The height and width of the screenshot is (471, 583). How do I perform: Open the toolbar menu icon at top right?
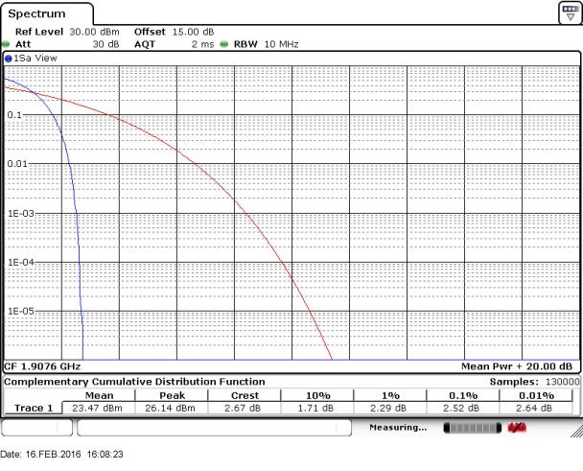pos(570,13)
